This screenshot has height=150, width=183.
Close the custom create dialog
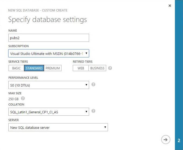pyautogui.click(x=170, y=6)
